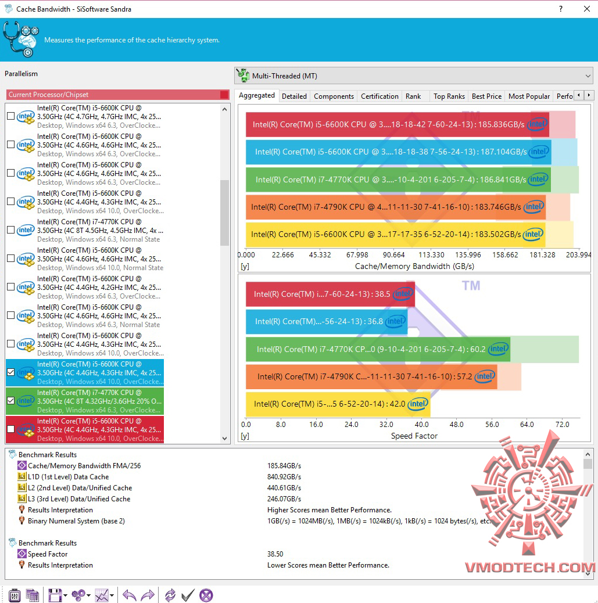Click the forward arrow icon
598x603 pixels.
click(x=148, y=595)
